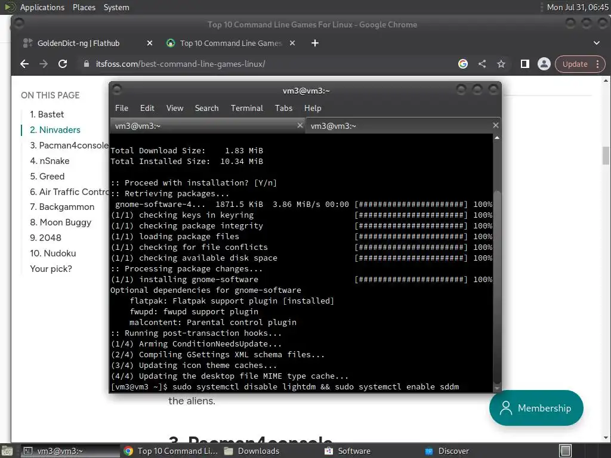
Task: Click workspace switcher in bottom panel
Action: tap(566, 451)
